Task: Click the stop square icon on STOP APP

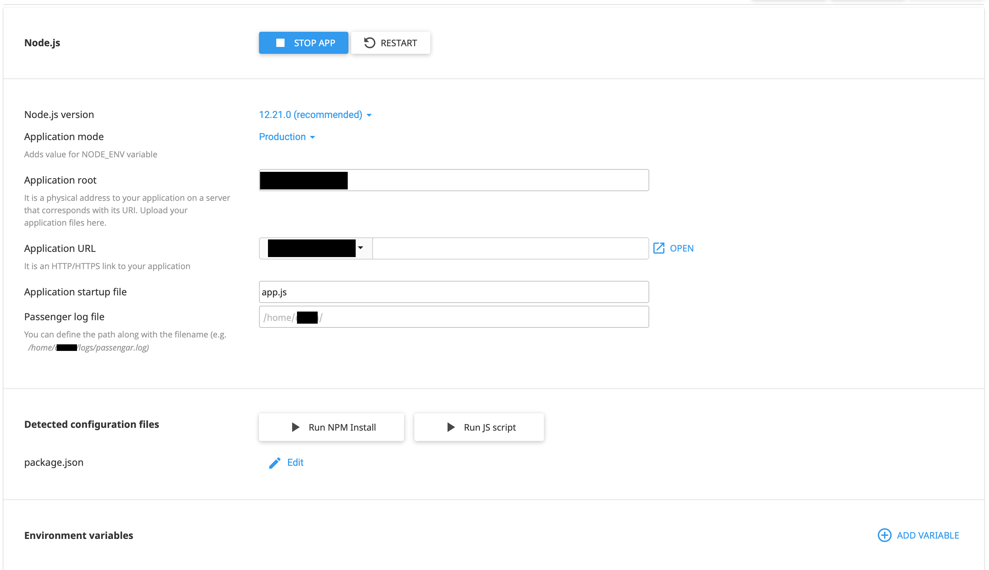Action: 280,43
